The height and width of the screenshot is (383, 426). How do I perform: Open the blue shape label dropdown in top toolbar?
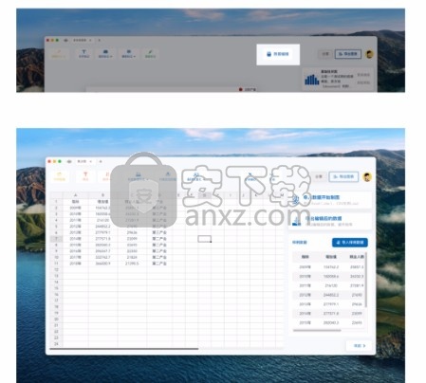[x=105, y=53]
